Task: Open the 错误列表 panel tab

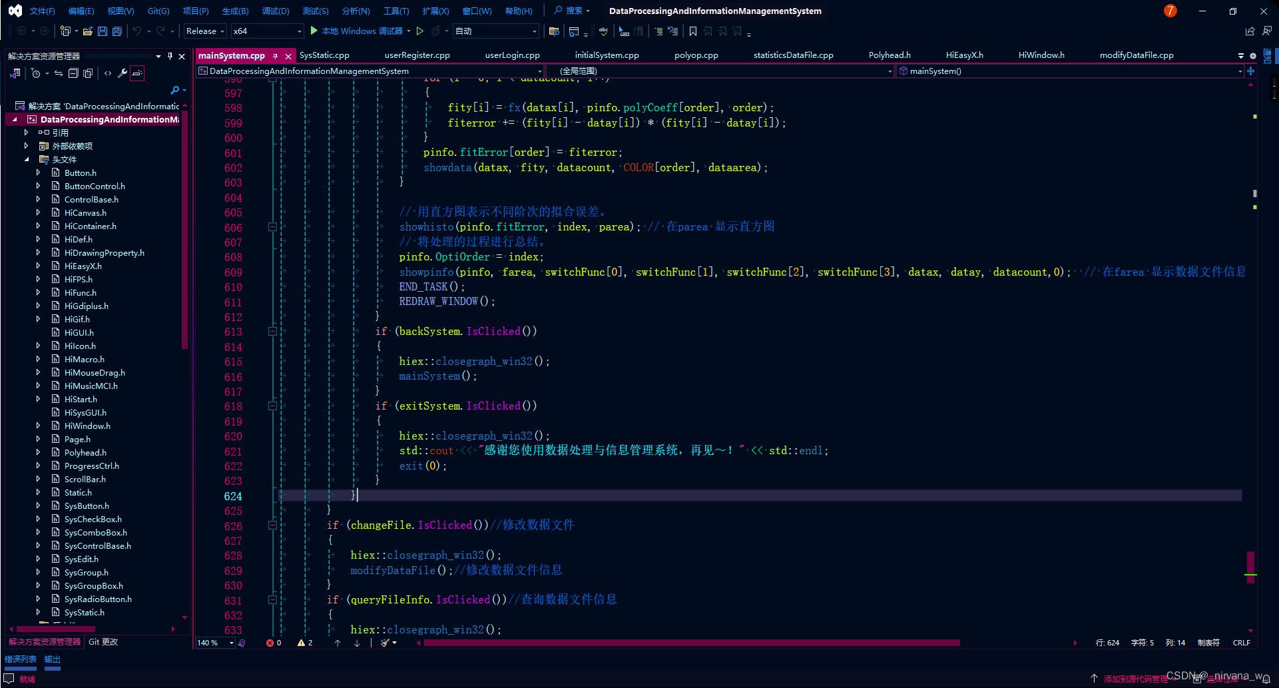Action: (x=21, y=659)
